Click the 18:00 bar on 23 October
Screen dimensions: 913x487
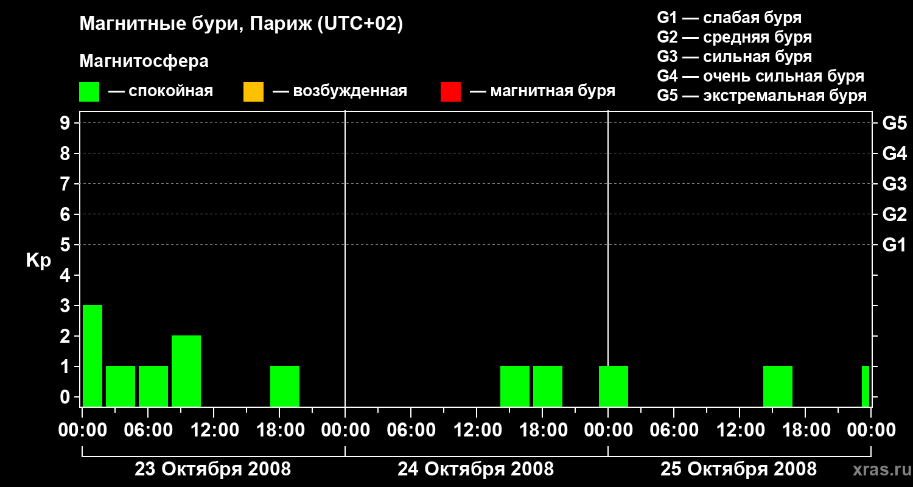click(285, 386)
